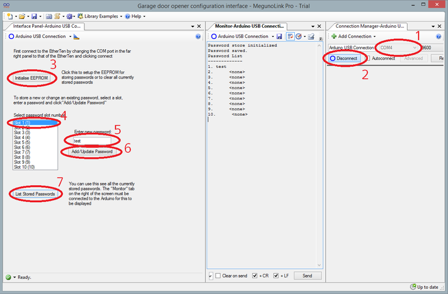Viewport: 448px width, 294px height.
Task: Toggle the +LF checkbox
Action: click(276, 276)
